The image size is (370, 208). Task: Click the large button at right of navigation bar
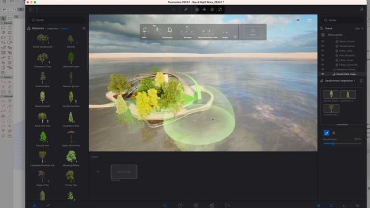pos(253,32)
